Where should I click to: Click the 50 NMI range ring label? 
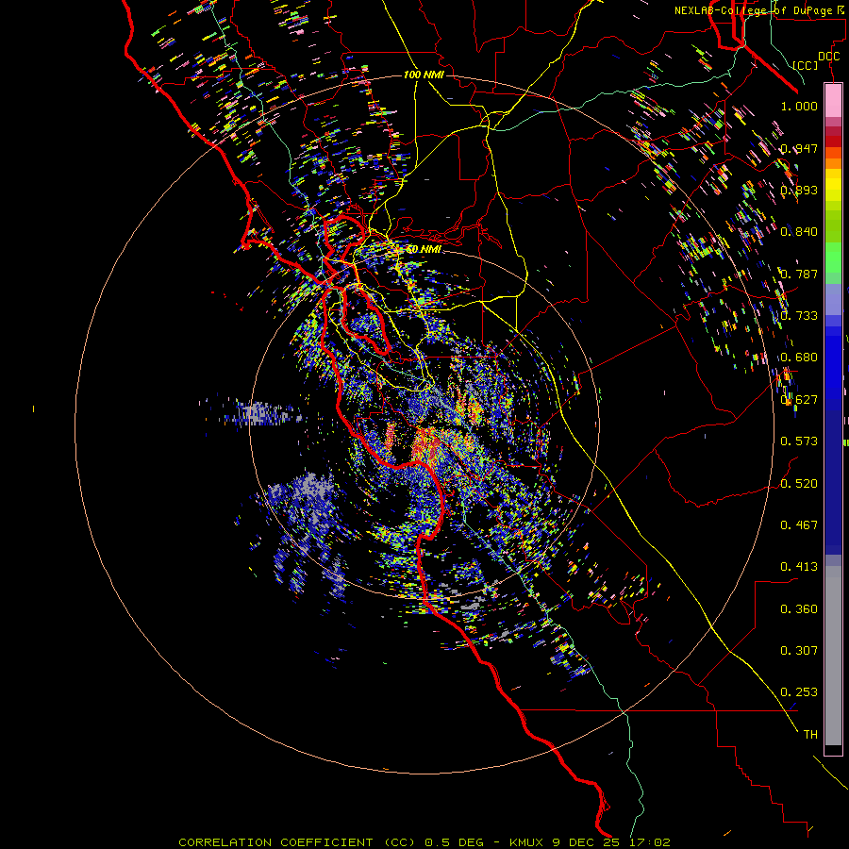coord(424,250)
